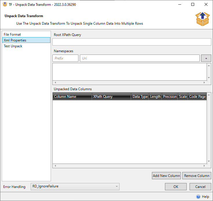Focus the namespace Prefix field
Screen dimensions: 213x201
click(65, 58)
